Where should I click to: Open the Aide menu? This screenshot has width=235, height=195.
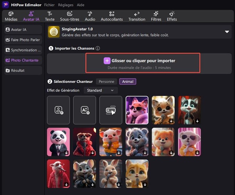click(80, 5)
